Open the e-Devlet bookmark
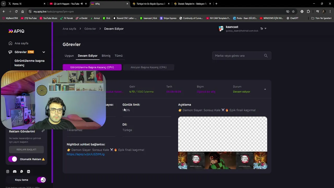 point(81,18)
